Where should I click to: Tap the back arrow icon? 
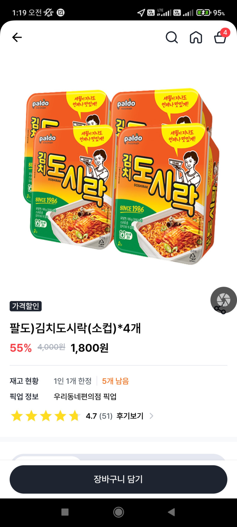(x=17, y=37)
